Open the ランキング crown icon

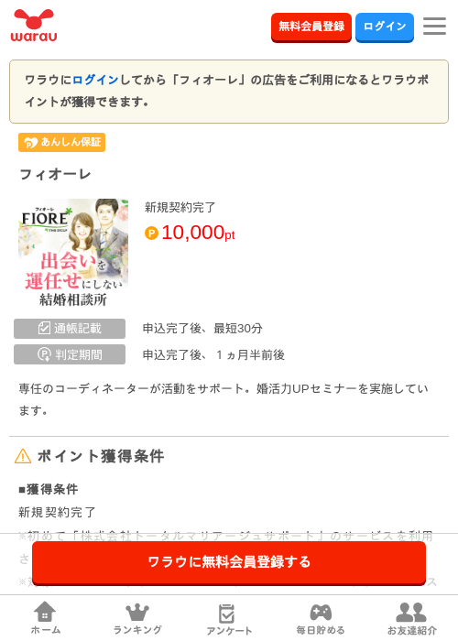pos(137,613)
